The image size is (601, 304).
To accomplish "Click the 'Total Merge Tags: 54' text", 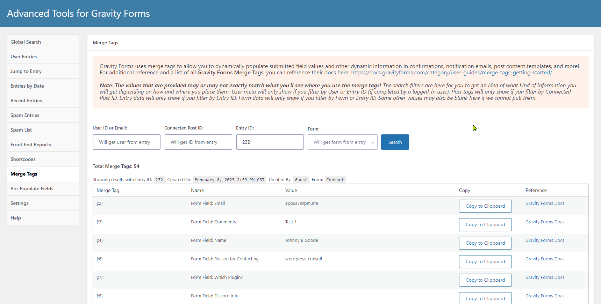I will pyautogui.click(x=116, y=166).
